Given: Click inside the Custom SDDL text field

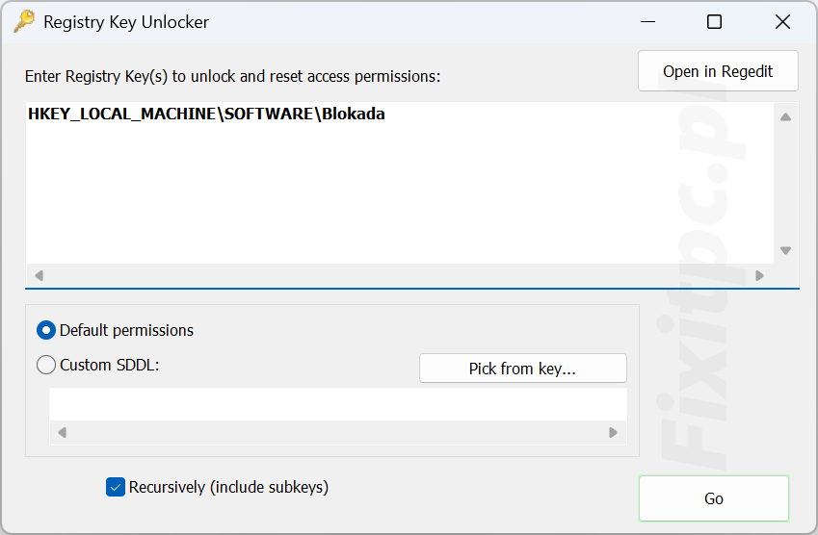Looking at the screenshot, I should [338, 404].
